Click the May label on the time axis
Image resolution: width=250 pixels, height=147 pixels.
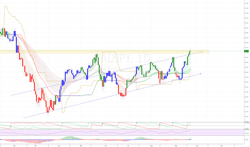81,146
